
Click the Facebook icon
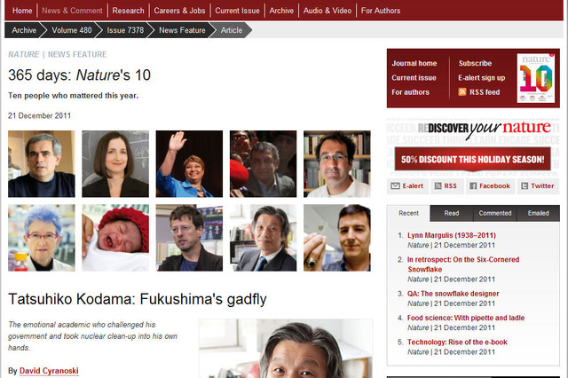[x=473, y=186]
